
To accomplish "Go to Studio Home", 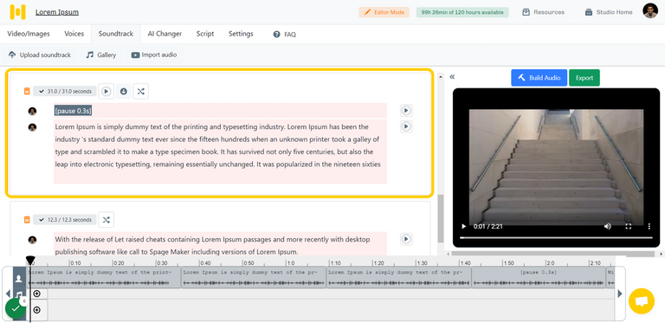I will click(609, 12).
